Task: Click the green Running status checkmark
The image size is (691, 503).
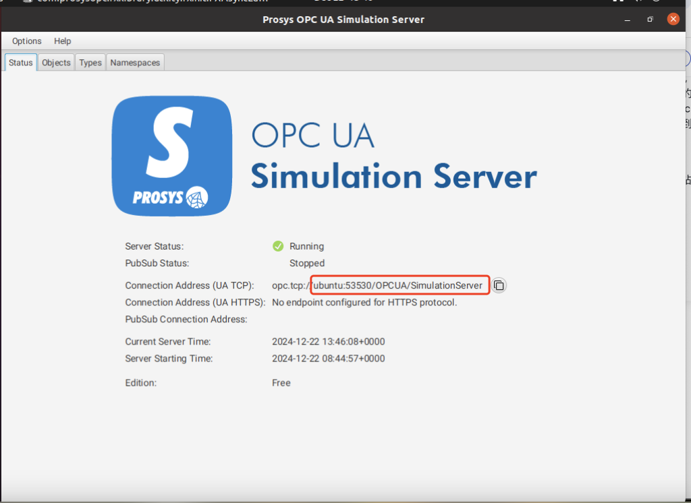Action: 279,246
